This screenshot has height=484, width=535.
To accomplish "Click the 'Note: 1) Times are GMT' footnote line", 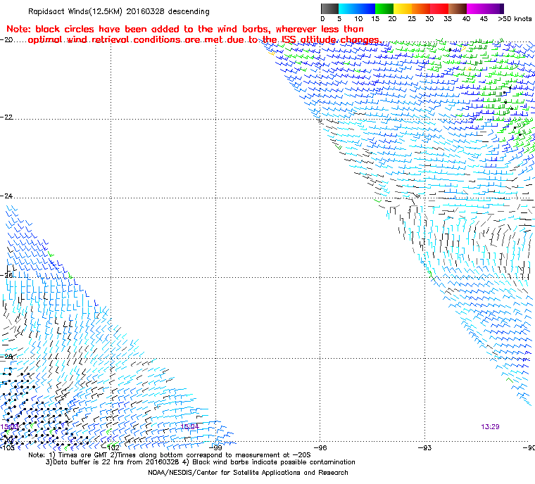I will coord(170,454).
